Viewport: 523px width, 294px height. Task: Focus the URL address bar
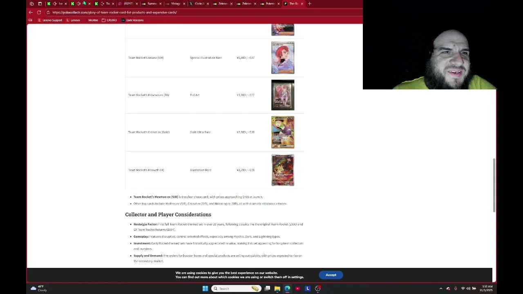tap(204, 12)
